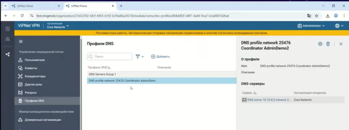Sort DNS servers by Сервер column
Viewport: 349px width, 130px height.
tap(249, 93)
